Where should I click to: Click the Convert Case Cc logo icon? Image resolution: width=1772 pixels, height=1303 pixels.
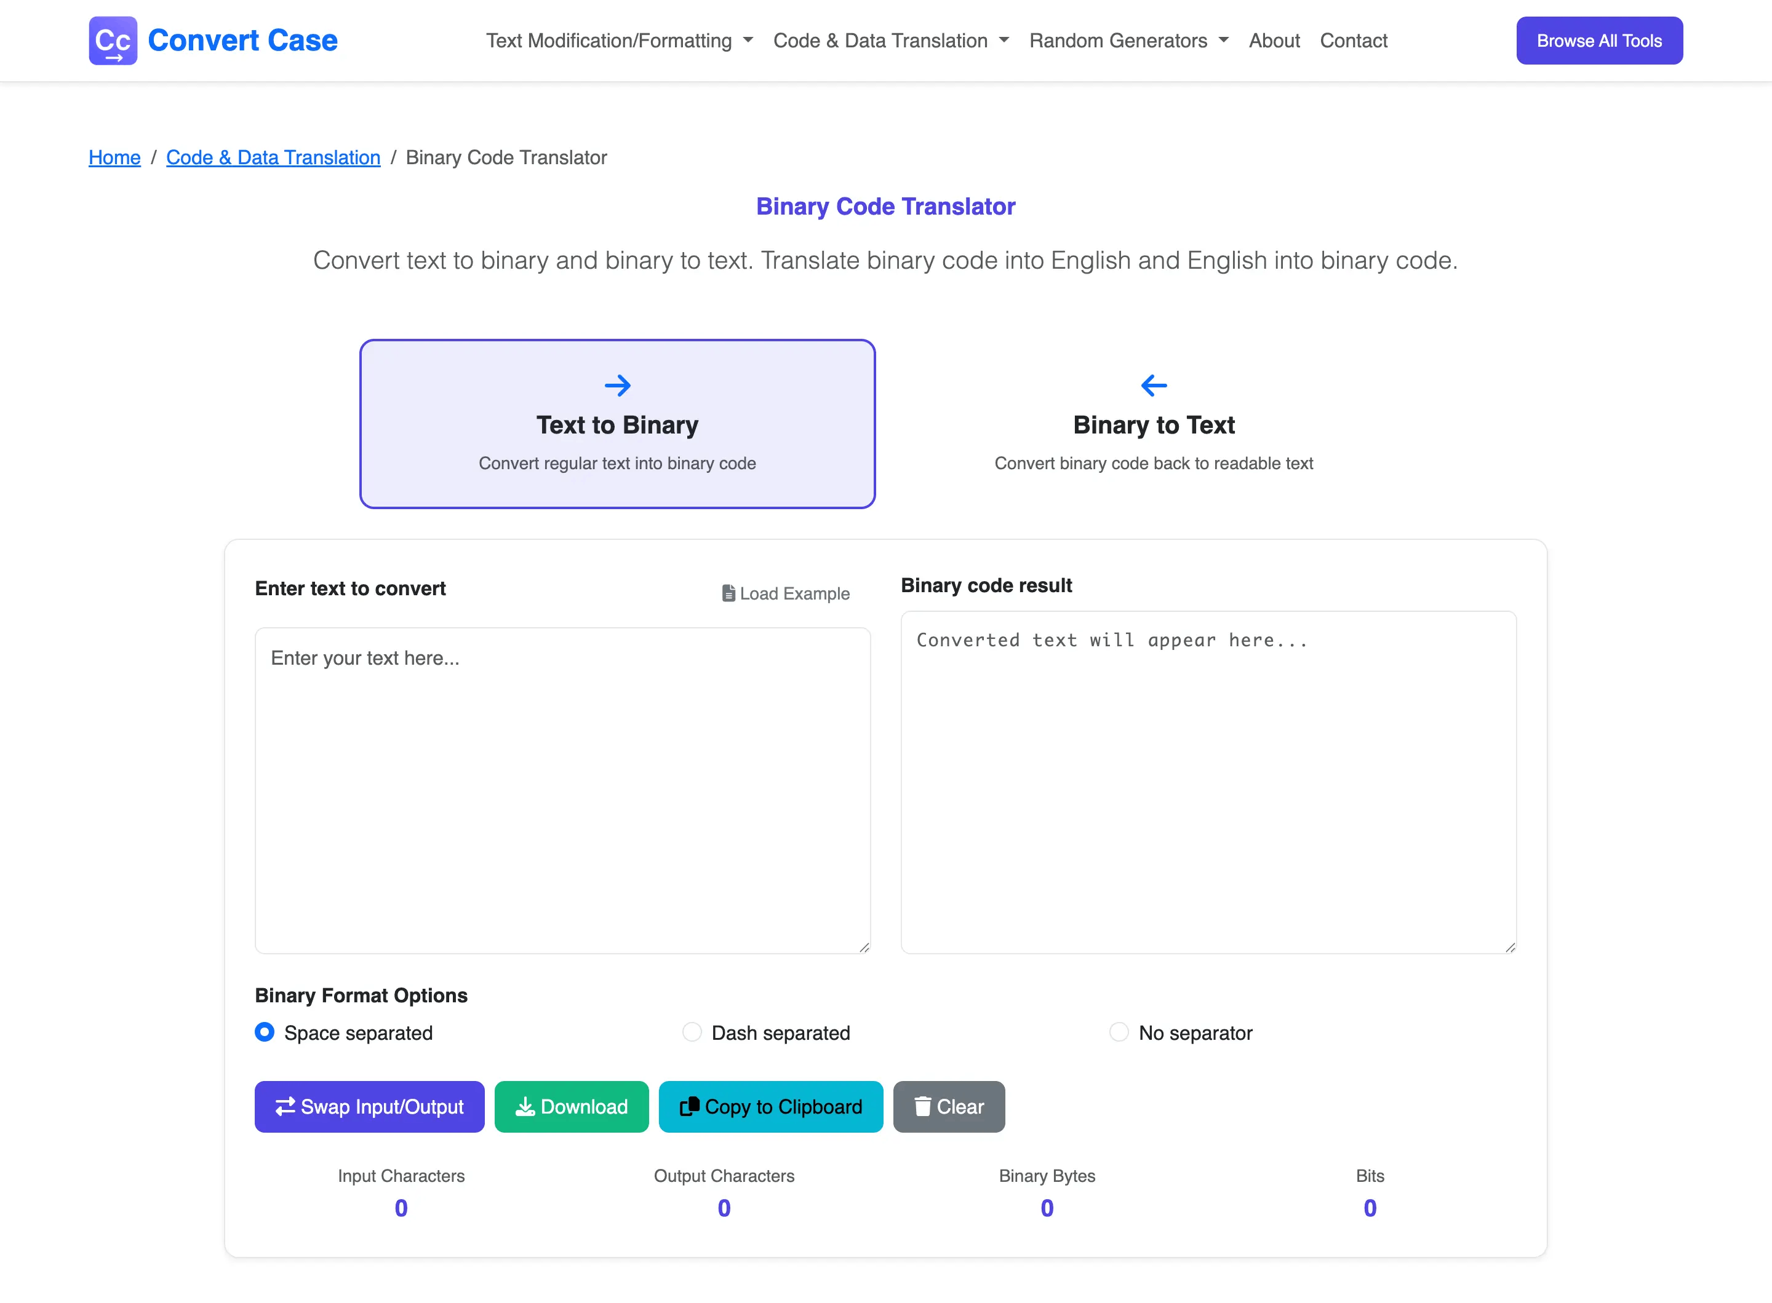coord(113,40)
